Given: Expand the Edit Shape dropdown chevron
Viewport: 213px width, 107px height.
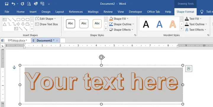Looking at the screenshot, I should click(x=55, y=19).
